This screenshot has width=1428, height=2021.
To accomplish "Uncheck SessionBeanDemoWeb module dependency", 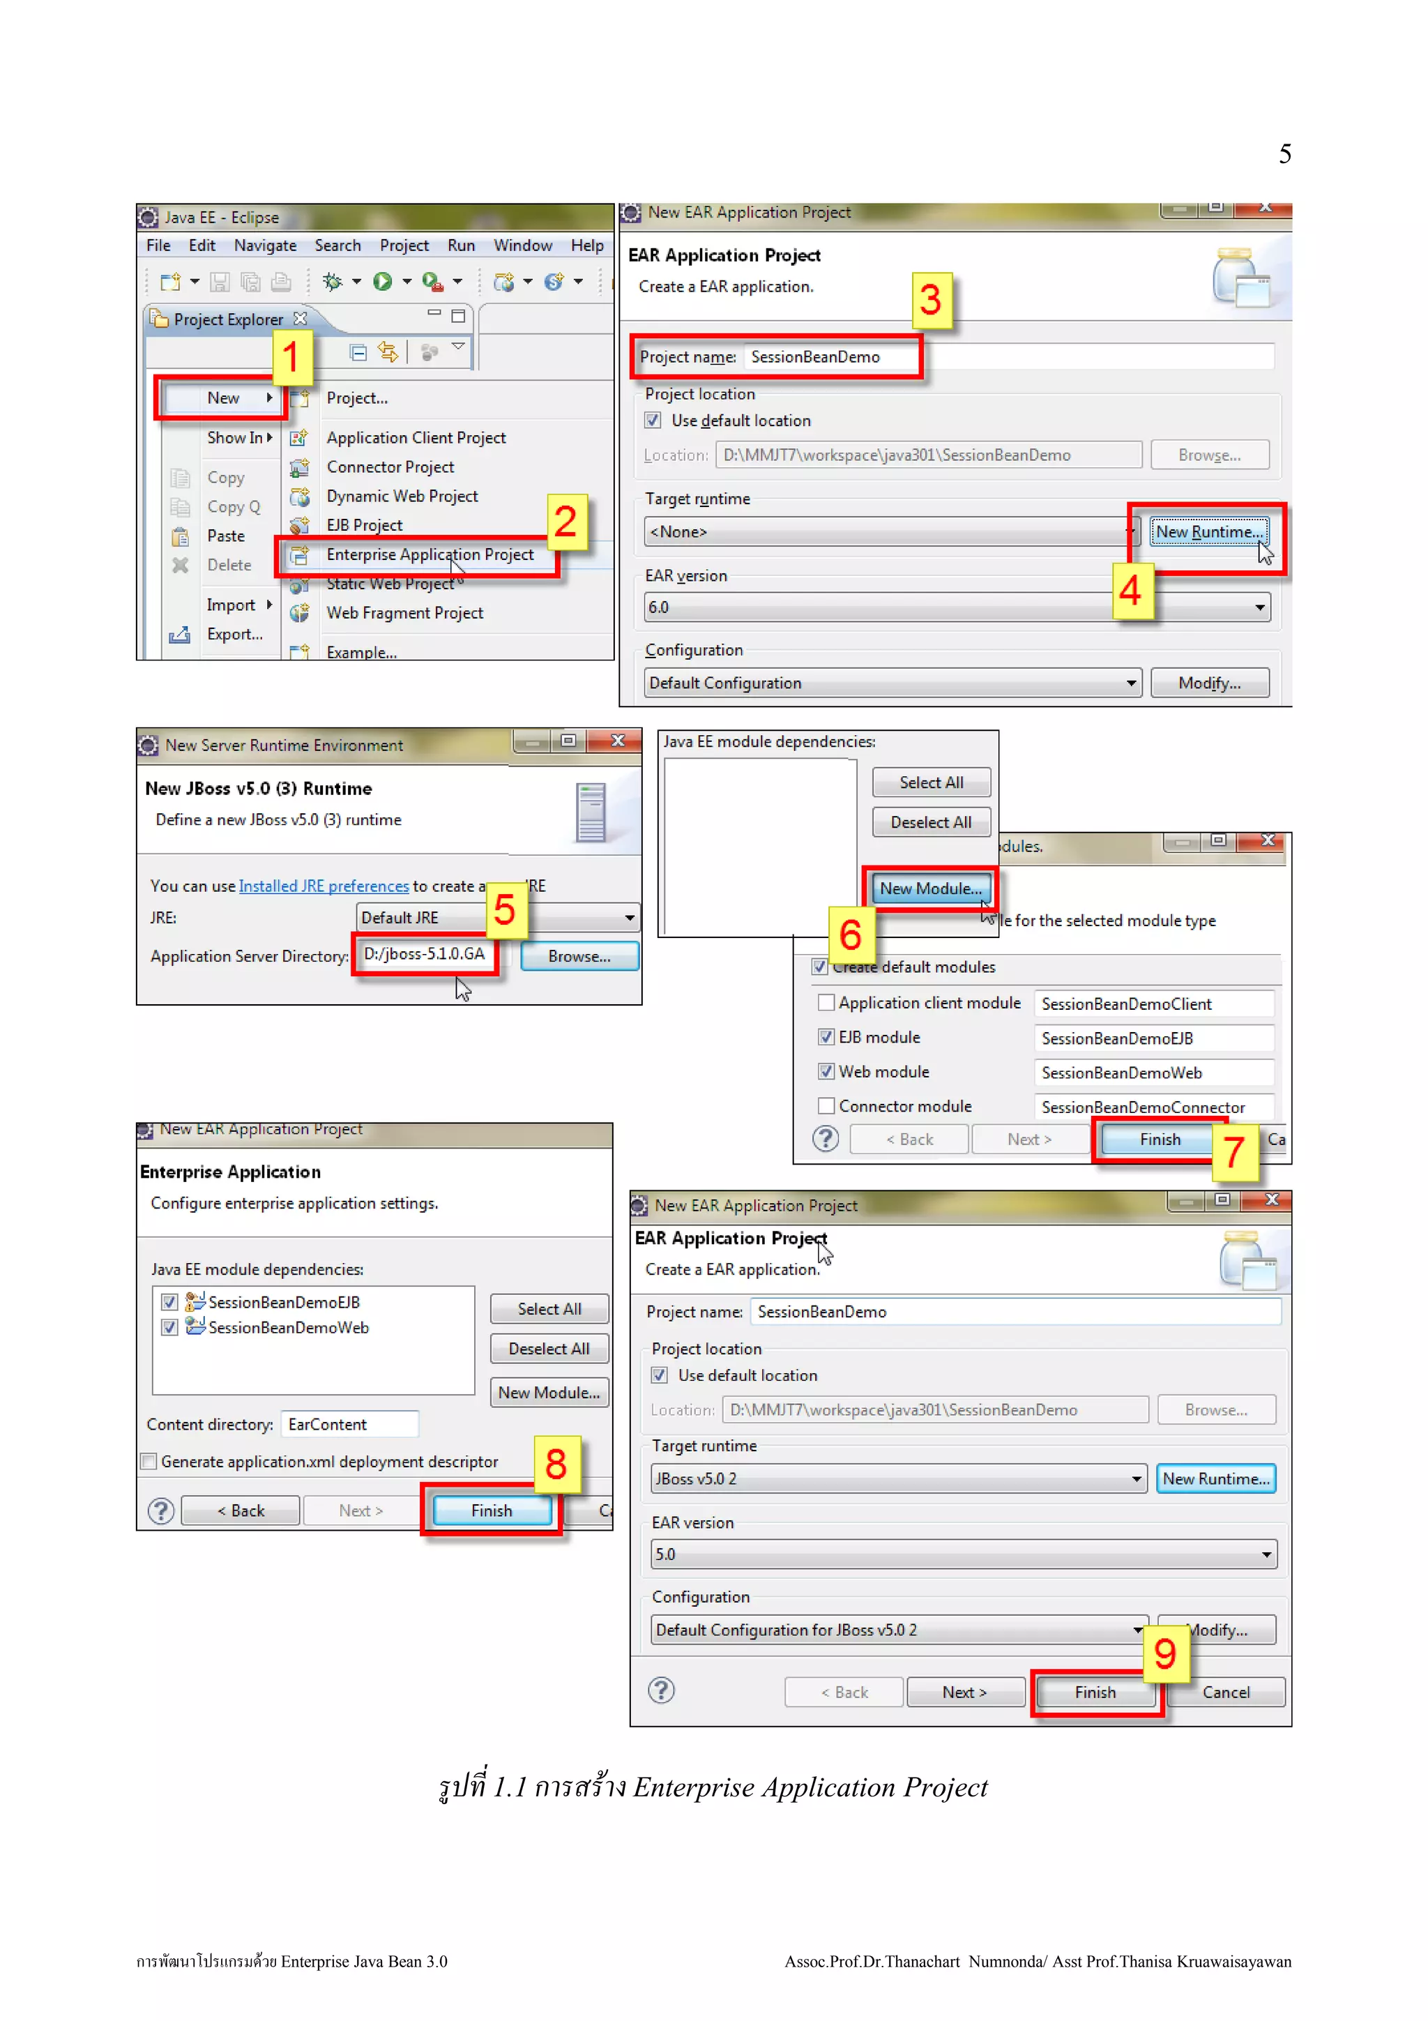I will pyautogui.click(x=170, y=1327).
